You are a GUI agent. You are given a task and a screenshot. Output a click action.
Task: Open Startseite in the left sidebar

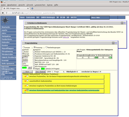9,27
